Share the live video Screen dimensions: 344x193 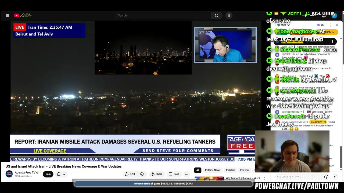point(156,174)
